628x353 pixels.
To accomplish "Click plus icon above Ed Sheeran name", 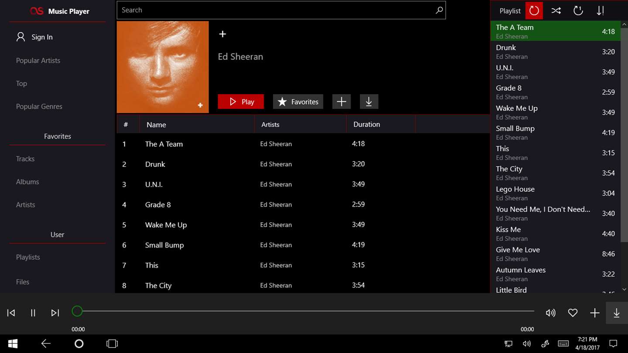I will pyautogui.click(x=222, y=34).
